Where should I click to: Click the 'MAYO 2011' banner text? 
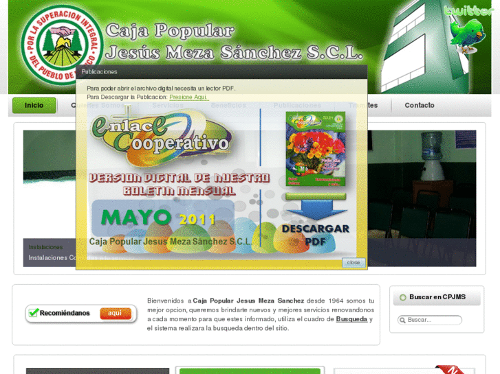click(158, 218)
